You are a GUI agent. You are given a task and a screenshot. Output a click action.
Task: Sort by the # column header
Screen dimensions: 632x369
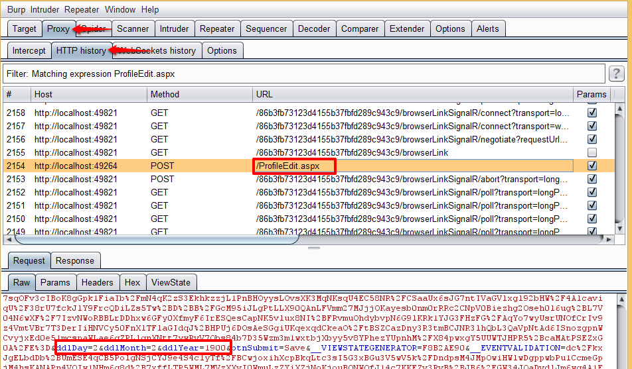pos(17,95)
